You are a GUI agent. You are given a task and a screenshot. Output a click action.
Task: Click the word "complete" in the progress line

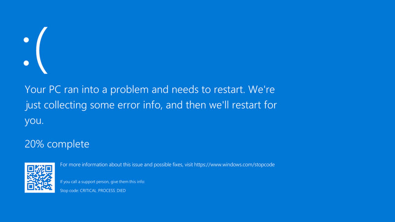tap(68, 144)
